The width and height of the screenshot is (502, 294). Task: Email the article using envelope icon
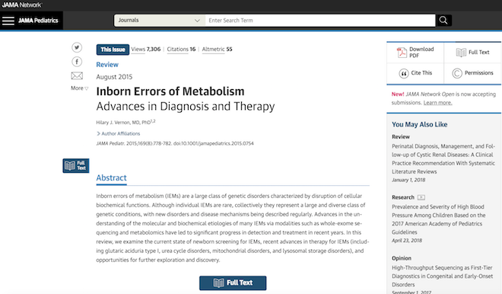77,75
